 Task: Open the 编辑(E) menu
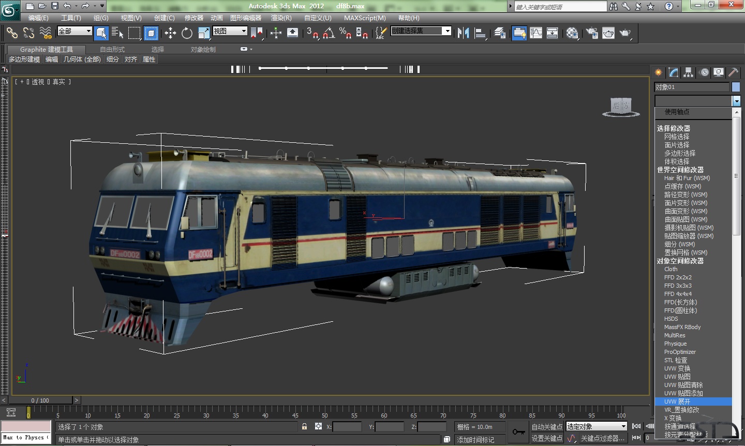click(x=38, y=18)
